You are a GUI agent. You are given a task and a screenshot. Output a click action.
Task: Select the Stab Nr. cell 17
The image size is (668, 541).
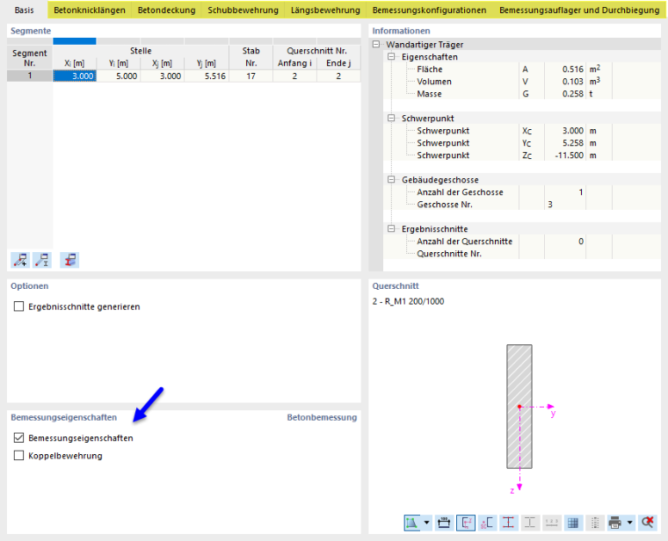250,76
